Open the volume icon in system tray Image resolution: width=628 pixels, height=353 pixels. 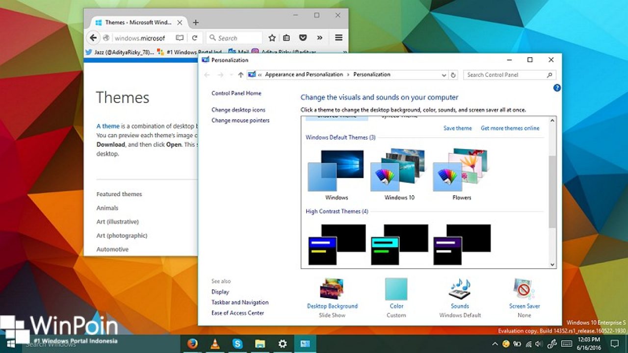point(539,344)
